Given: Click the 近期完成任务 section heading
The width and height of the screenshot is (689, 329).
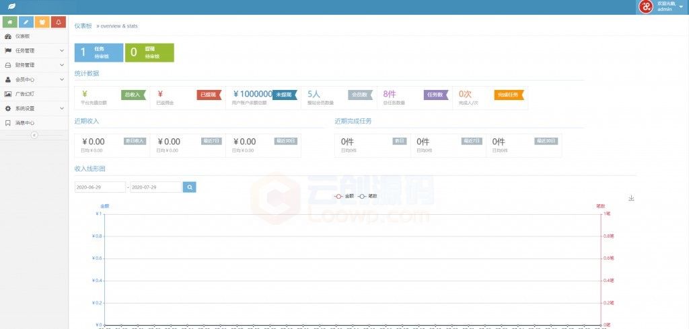Looking at the screenshot, I should coord(353,121).
